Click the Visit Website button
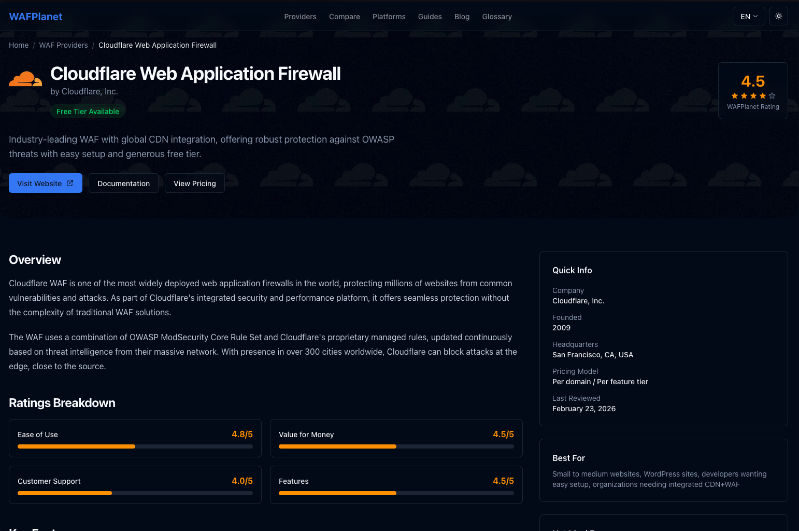Viewport: 799px width, 531px height. click(45, 183)
